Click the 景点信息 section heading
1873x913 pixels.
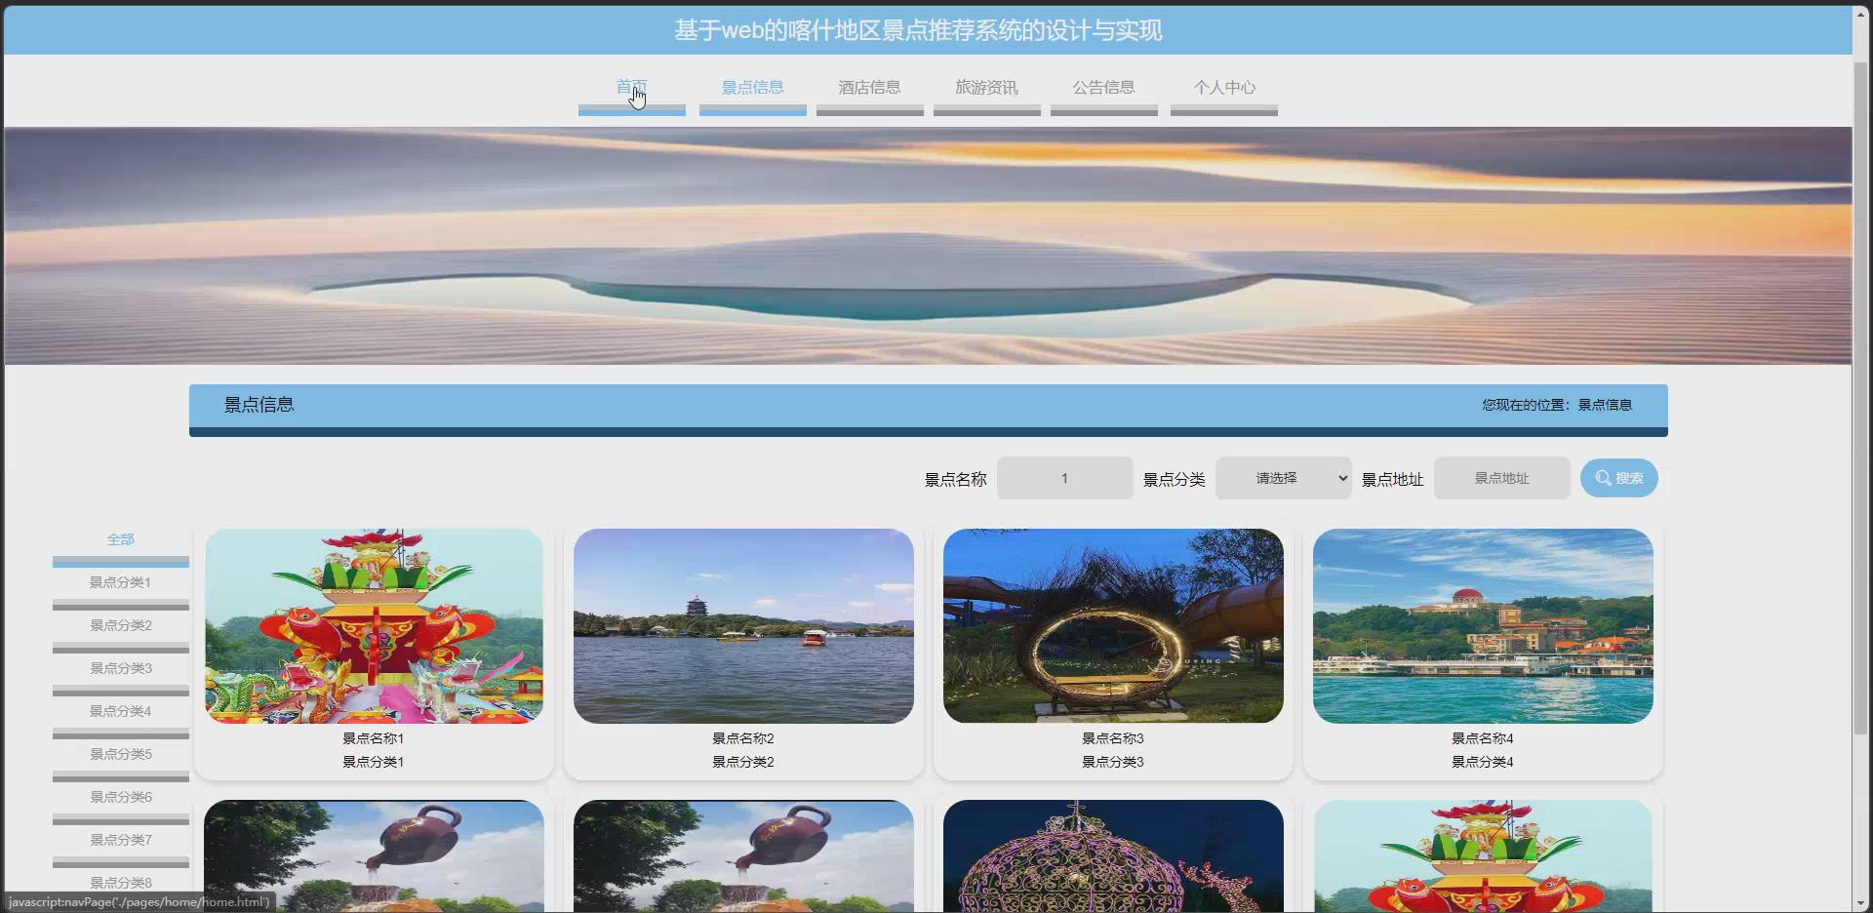(259, 405)
